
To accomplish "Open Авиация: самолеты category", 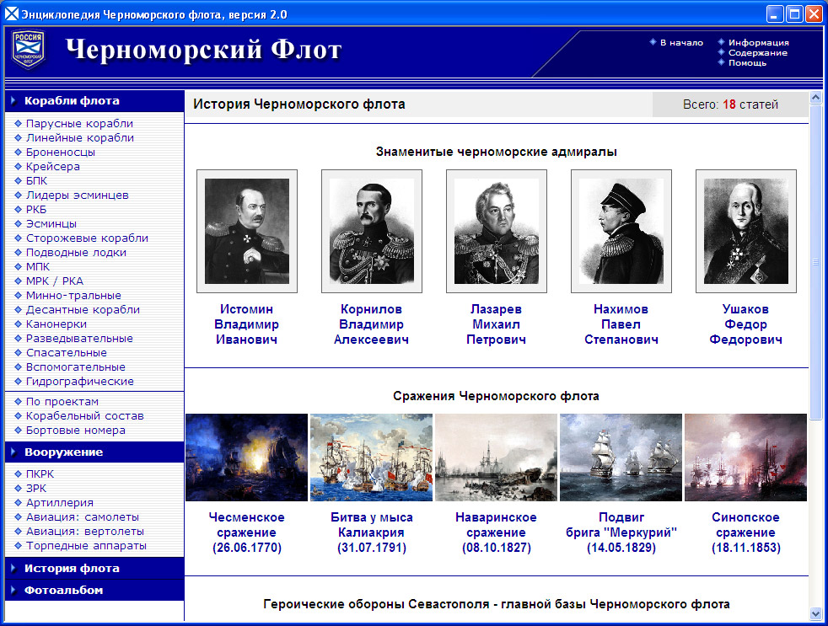I will [83, 516].
